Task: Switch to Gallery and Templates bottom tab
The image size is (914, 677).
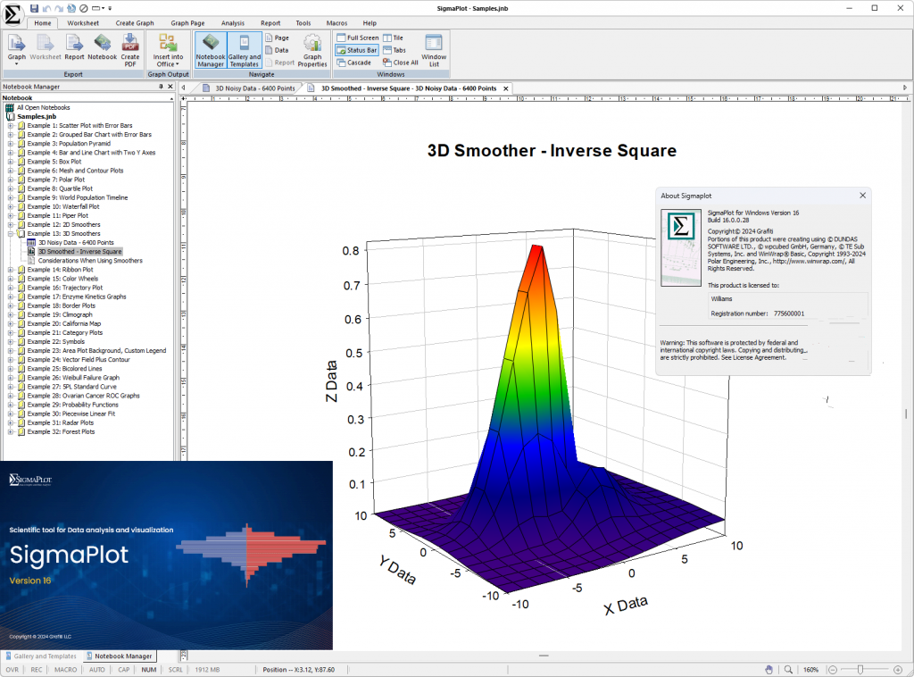Action: [41, 656]
